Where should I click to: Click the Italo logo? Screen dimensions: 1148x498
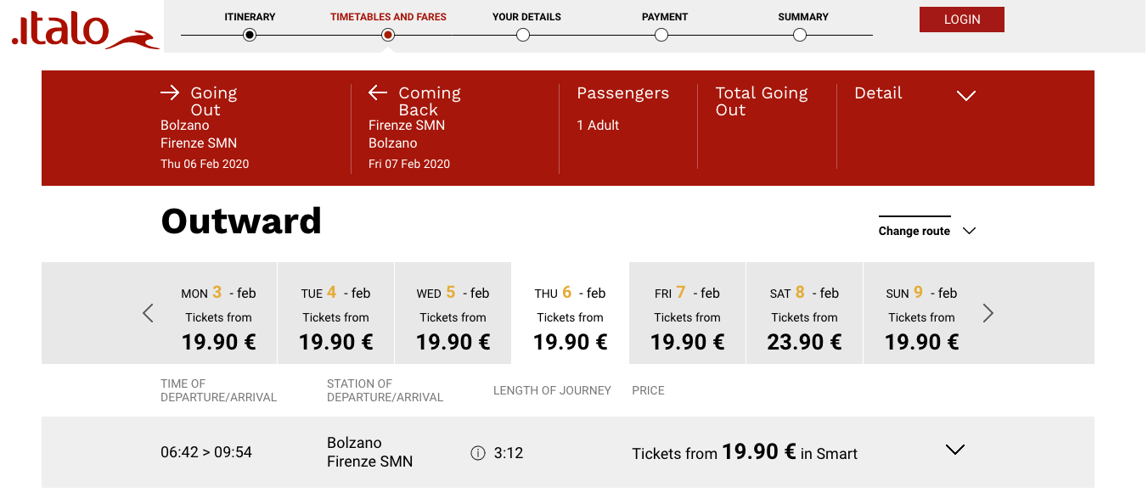(x=85, y=31)
